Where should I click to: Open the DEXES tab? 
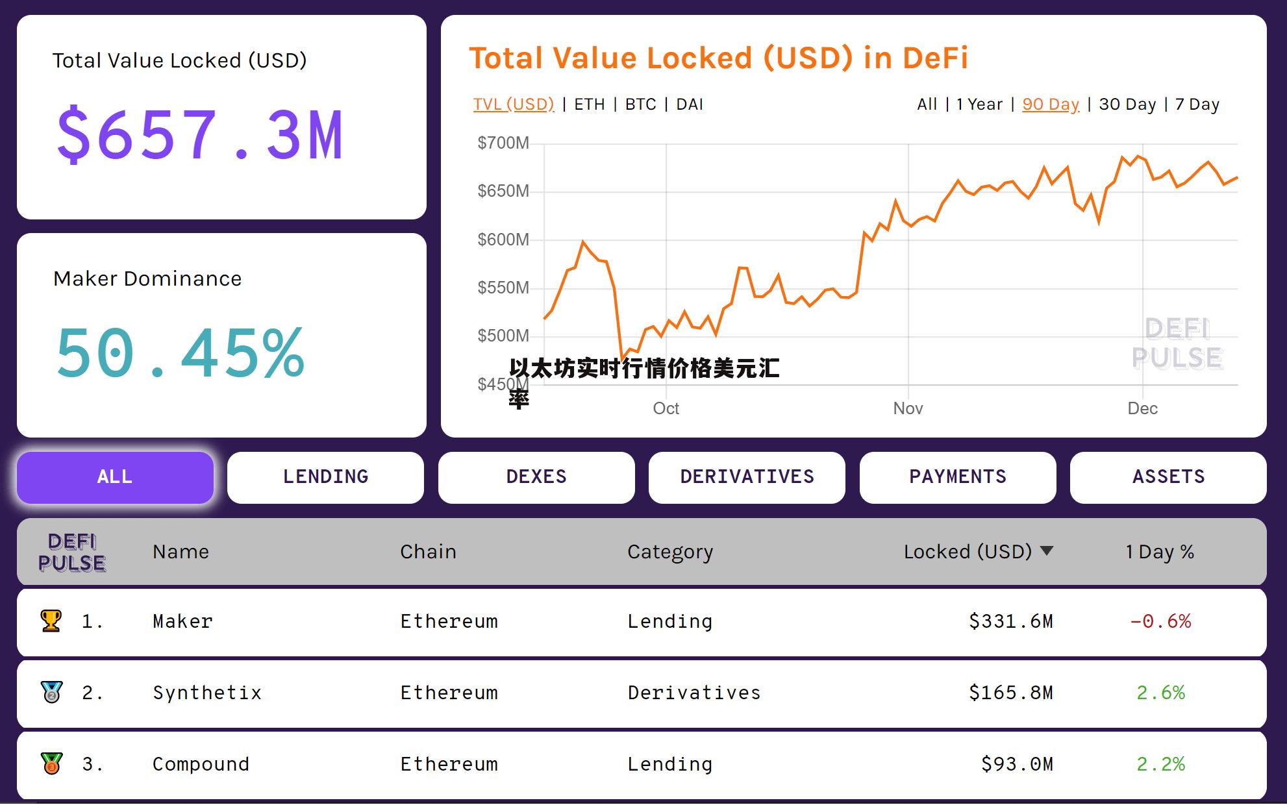536,477
